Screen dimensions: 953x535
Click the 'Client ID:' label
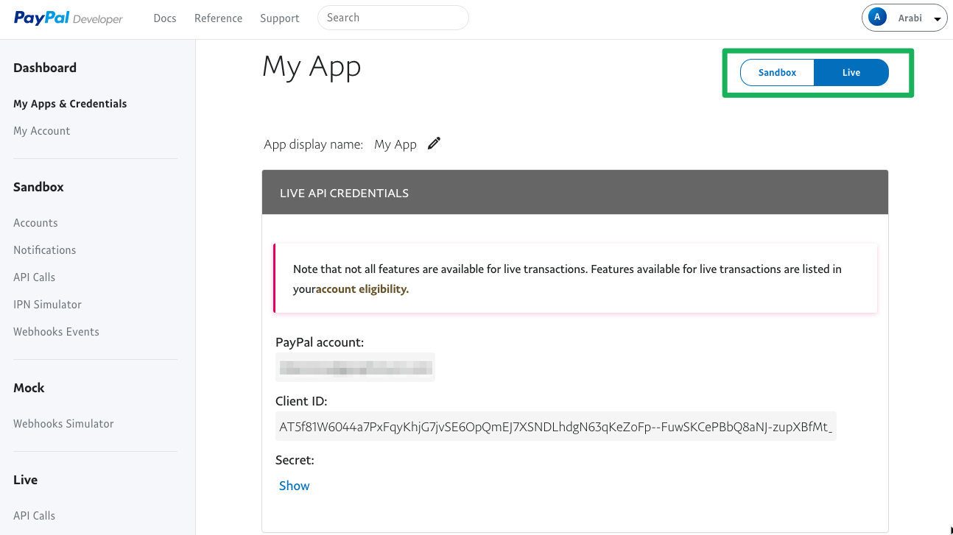pos(301,401)
